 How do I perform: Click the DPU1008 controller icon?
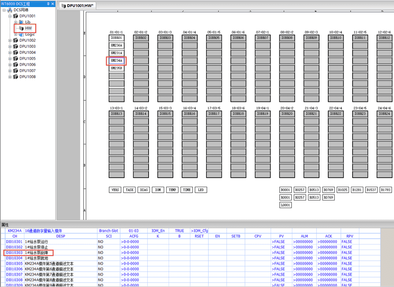[x=16, y=77]
